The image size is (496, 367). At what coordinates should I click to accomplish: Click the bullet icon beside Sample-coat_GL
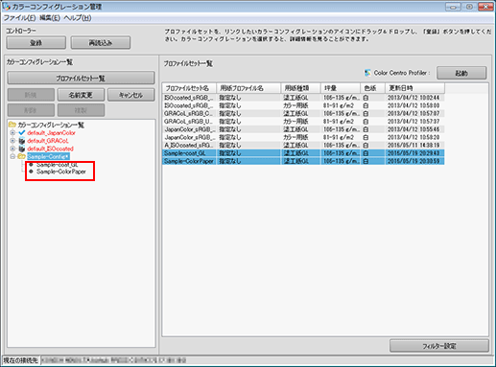[31, 165]
